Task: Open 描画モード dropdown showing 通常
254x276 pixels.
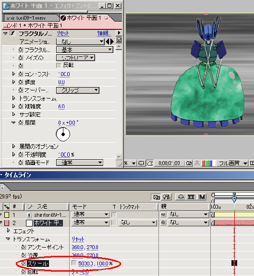Action: 80,163
